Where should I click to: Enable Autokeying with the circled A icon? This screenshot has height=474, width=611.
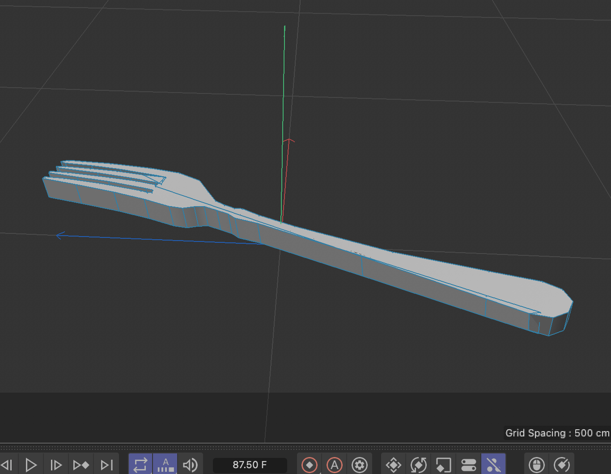click(x=335, y=465)
